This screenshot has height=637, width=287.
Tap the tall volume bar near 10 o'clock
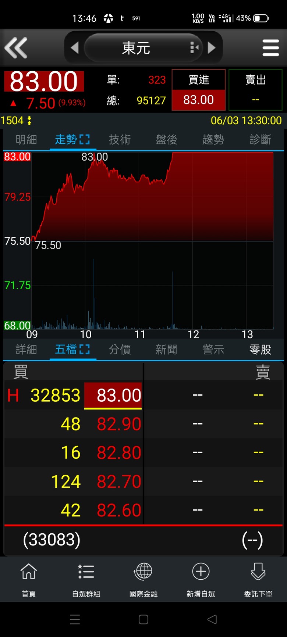(94, 294)
